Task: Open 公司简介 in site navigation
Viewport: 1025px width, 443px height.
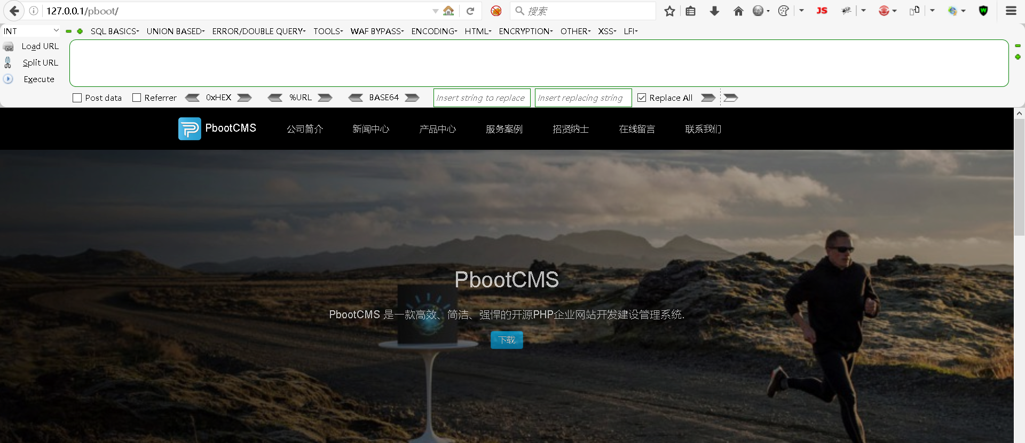Action: (x=305, y=129)
